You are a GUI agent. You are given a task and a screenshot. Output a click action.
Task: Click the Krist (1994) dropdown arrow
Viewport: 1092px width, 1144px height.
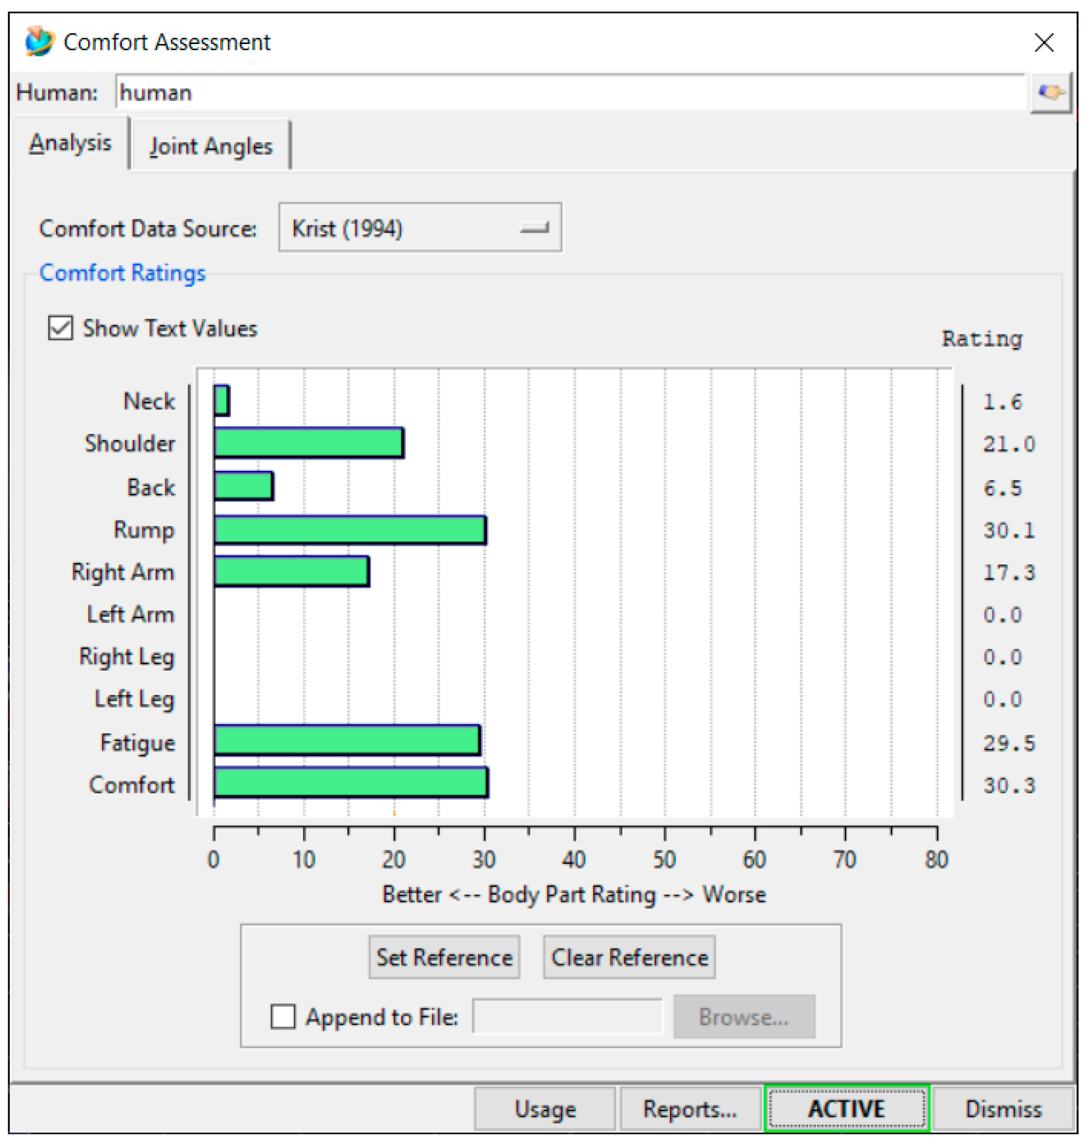(x=534, y=228)
